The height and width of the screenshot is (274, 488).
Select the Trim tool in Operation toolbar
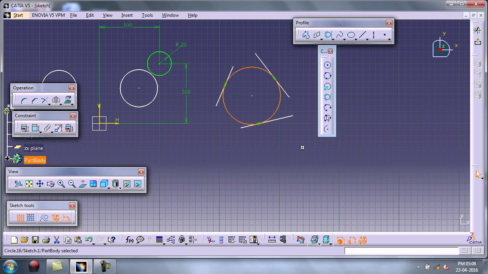[x=45, y=100]
